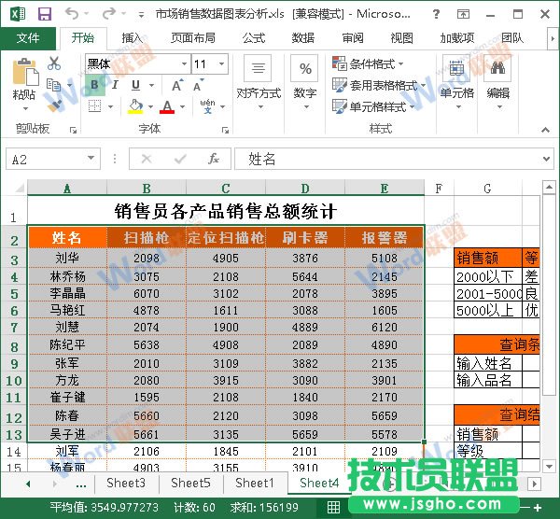Click the Undo arrow icon
The width and height of the screenshot is (560, 519).
tap(72, 14)
